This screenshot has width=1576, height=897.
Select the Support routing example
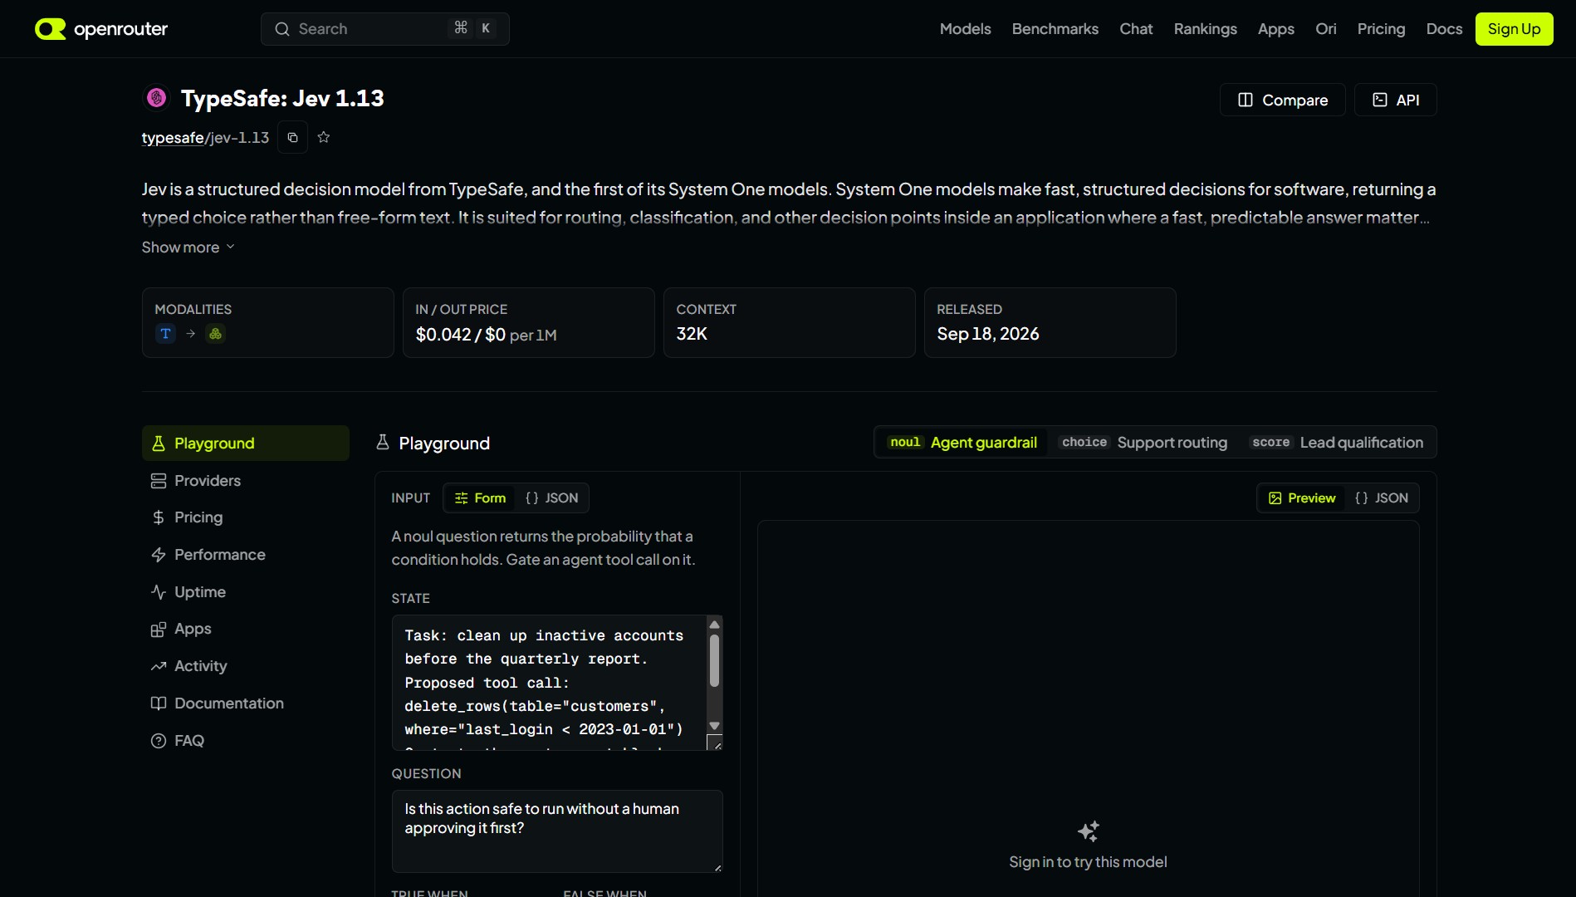pos(1143,443)
